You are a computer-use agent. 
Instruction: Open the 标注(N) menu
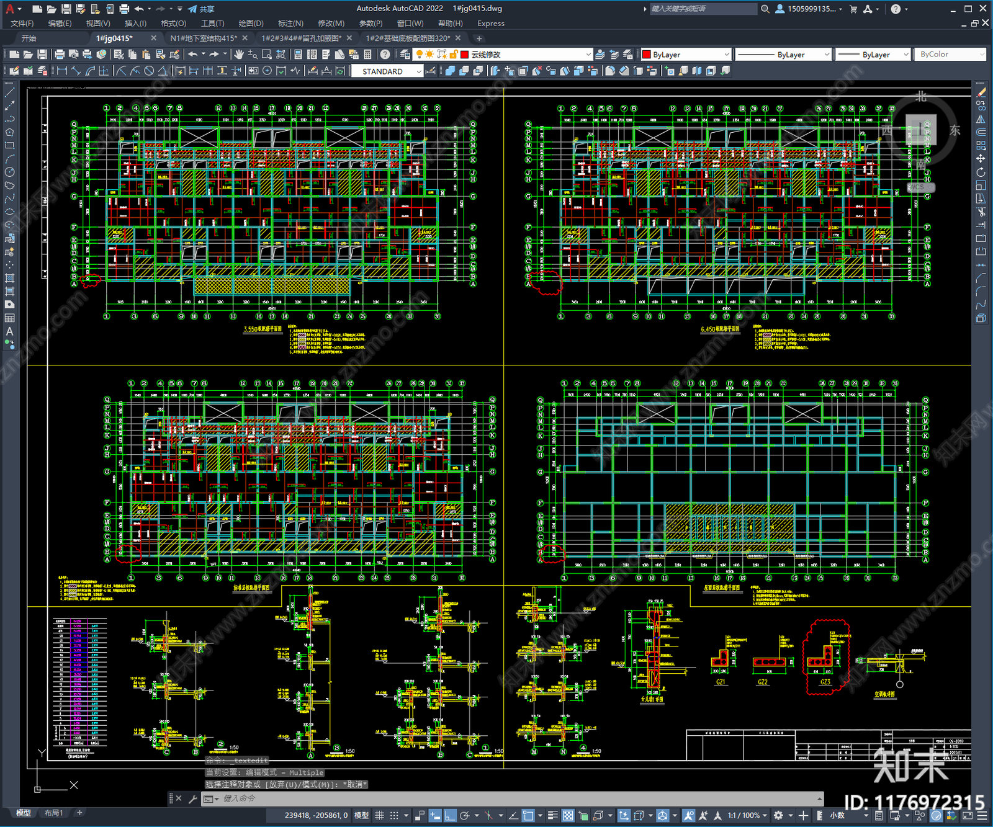coord(290,24)
